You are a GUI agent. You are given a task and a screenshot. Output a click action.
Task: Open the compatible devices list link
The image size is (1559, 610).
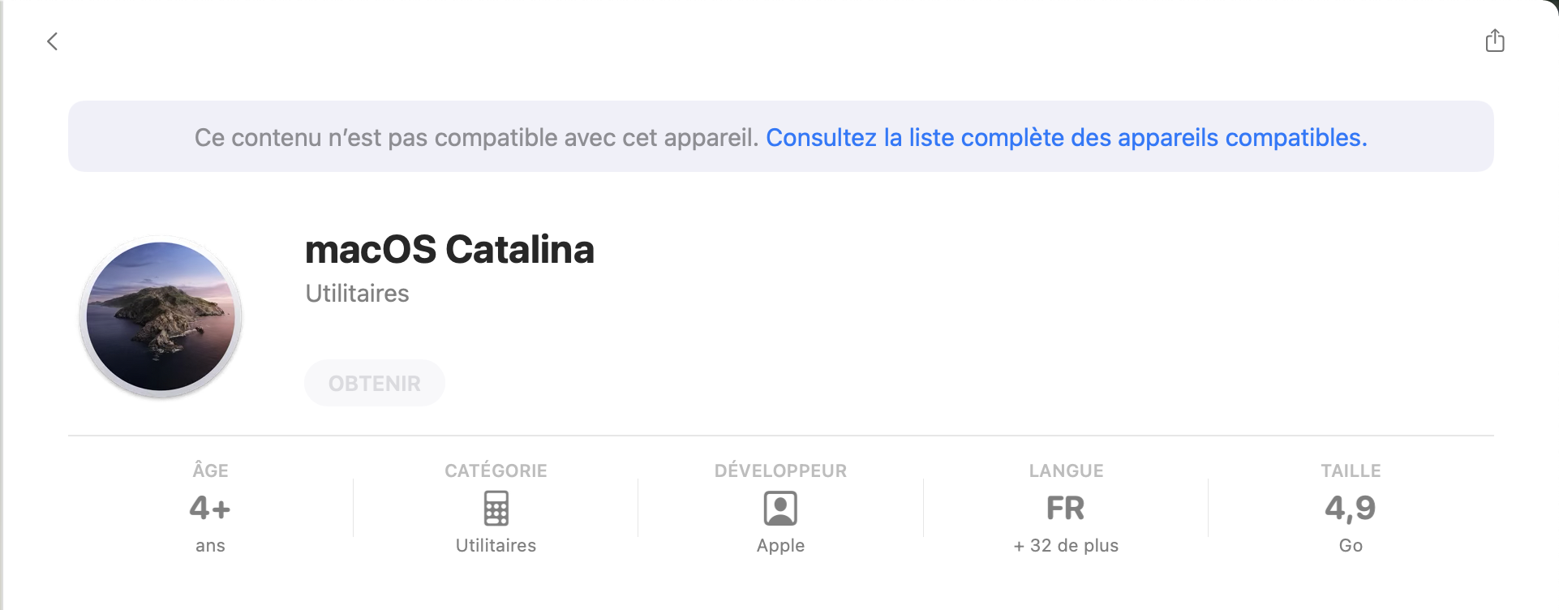pos(1066,138)
